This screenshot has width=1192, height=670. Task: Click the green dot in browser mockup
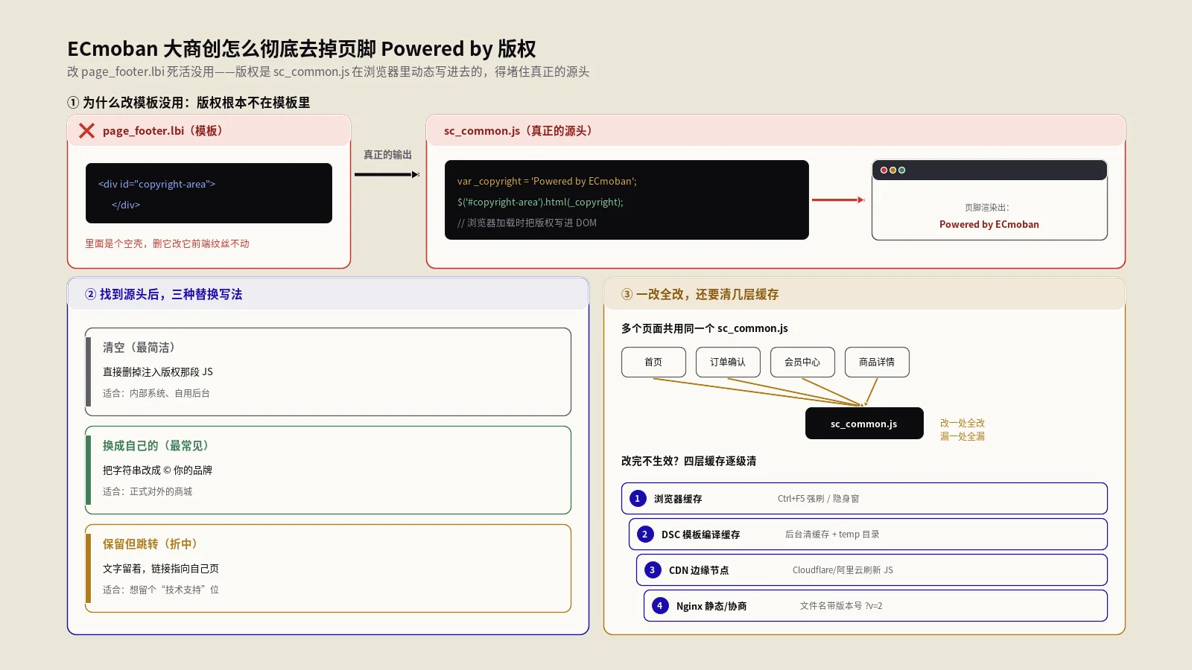coord(902,170)
